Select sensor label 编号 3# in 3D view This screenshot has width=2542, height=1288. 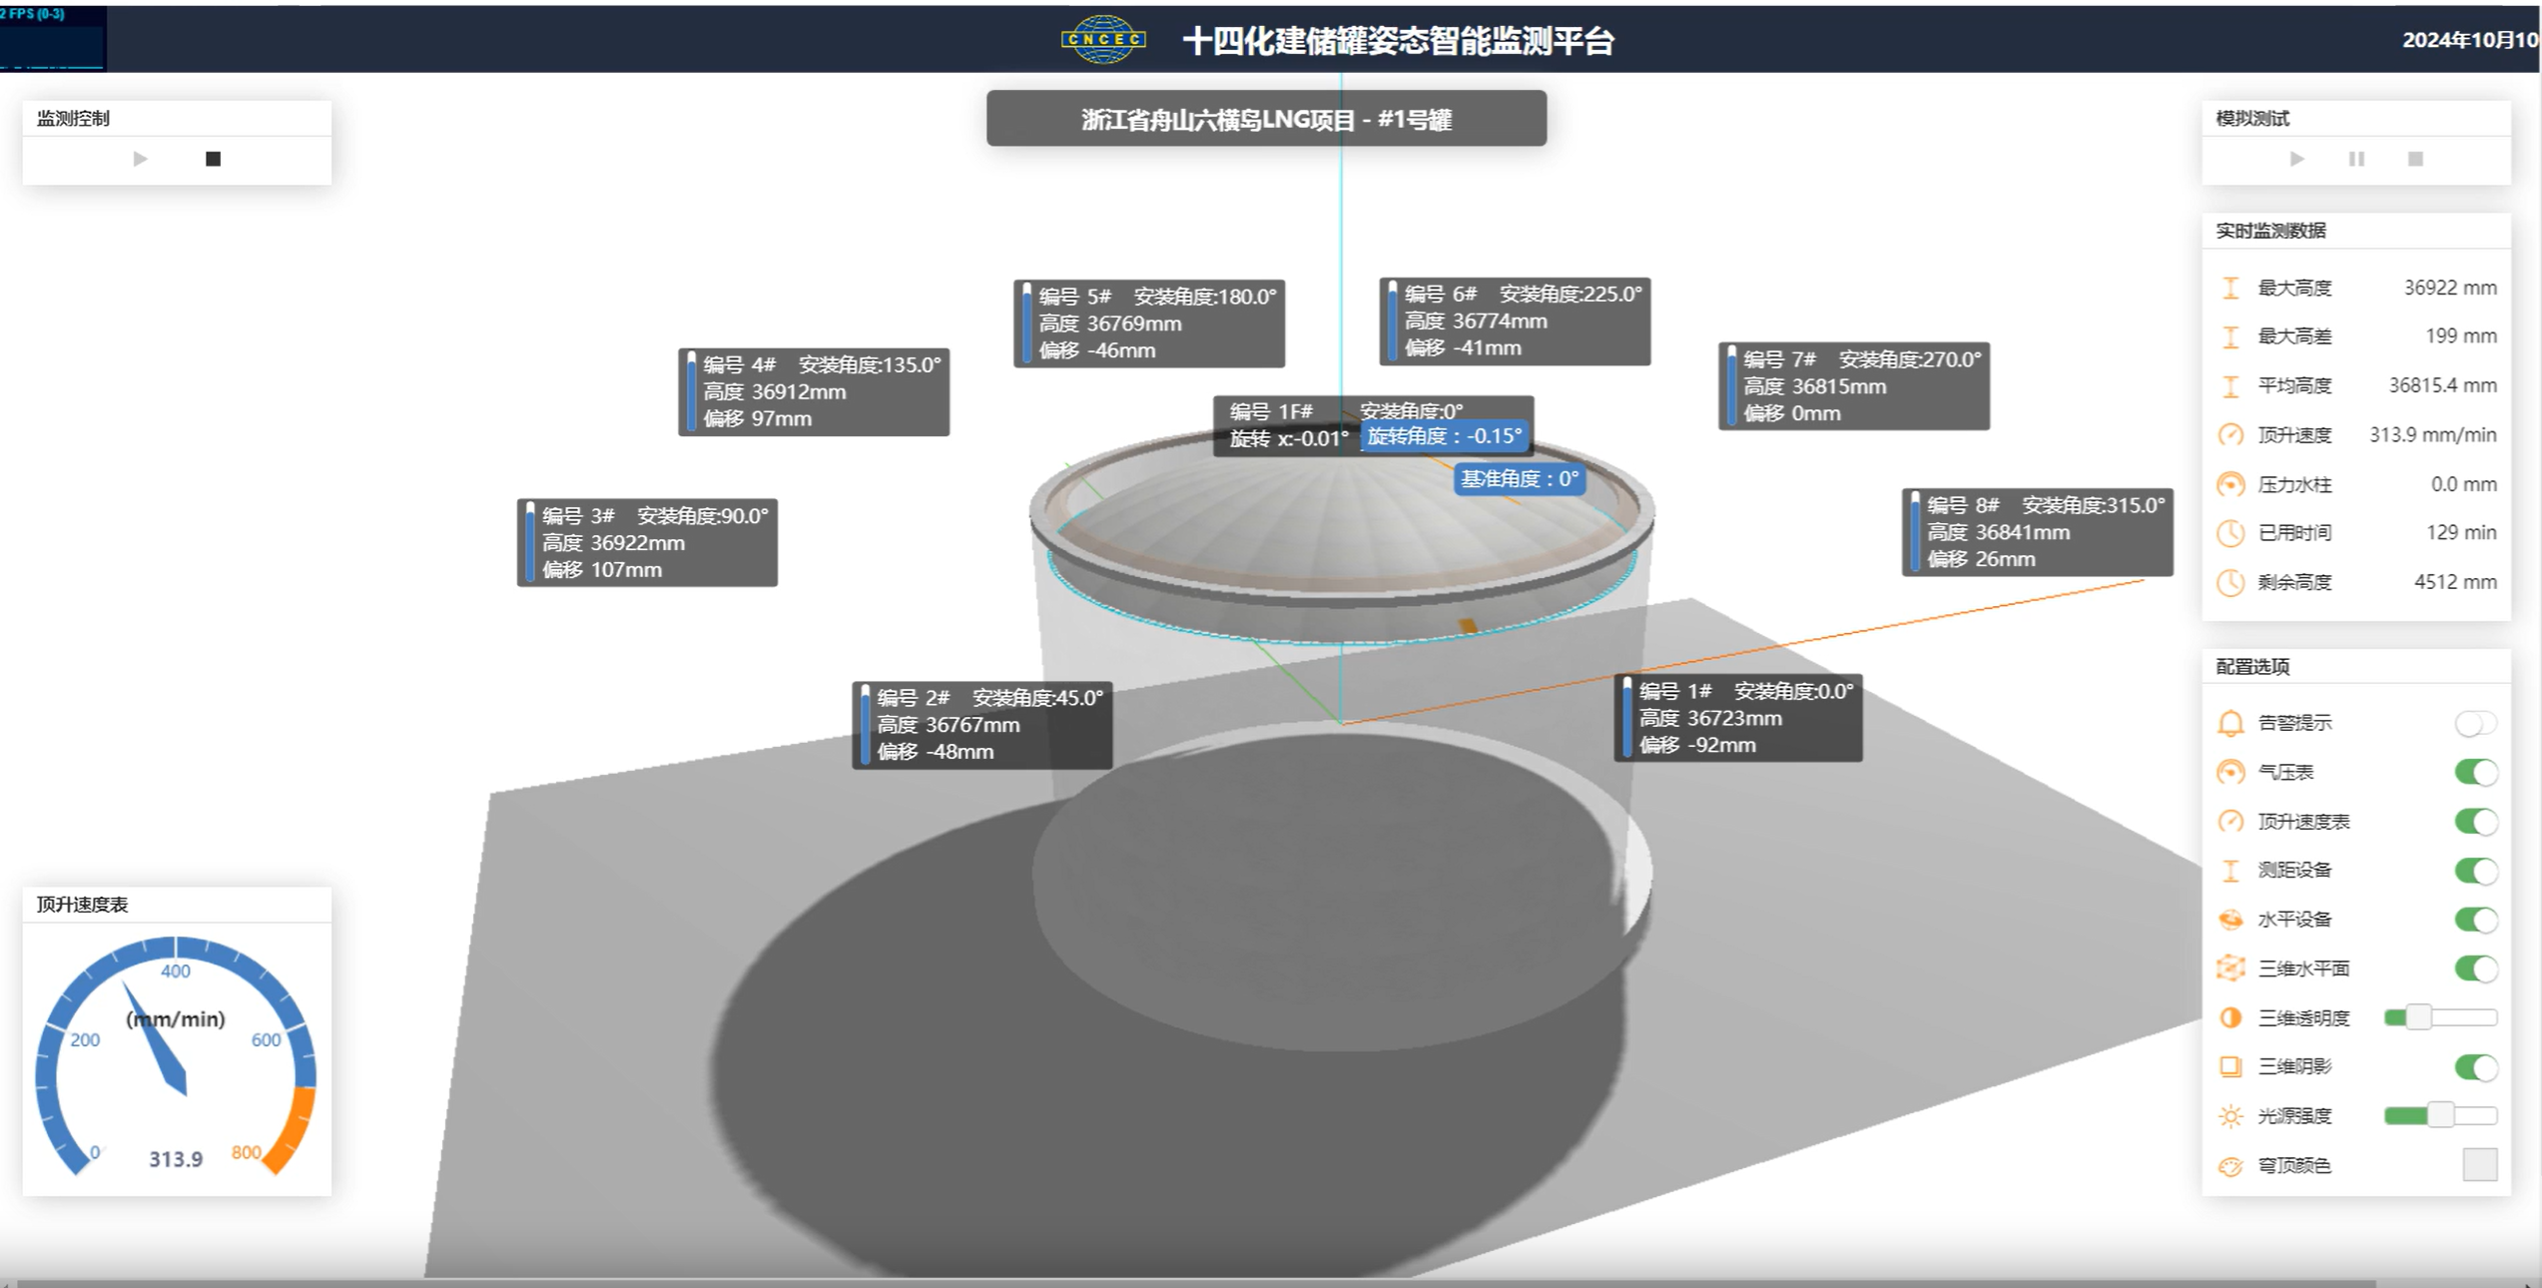point(647,542)
